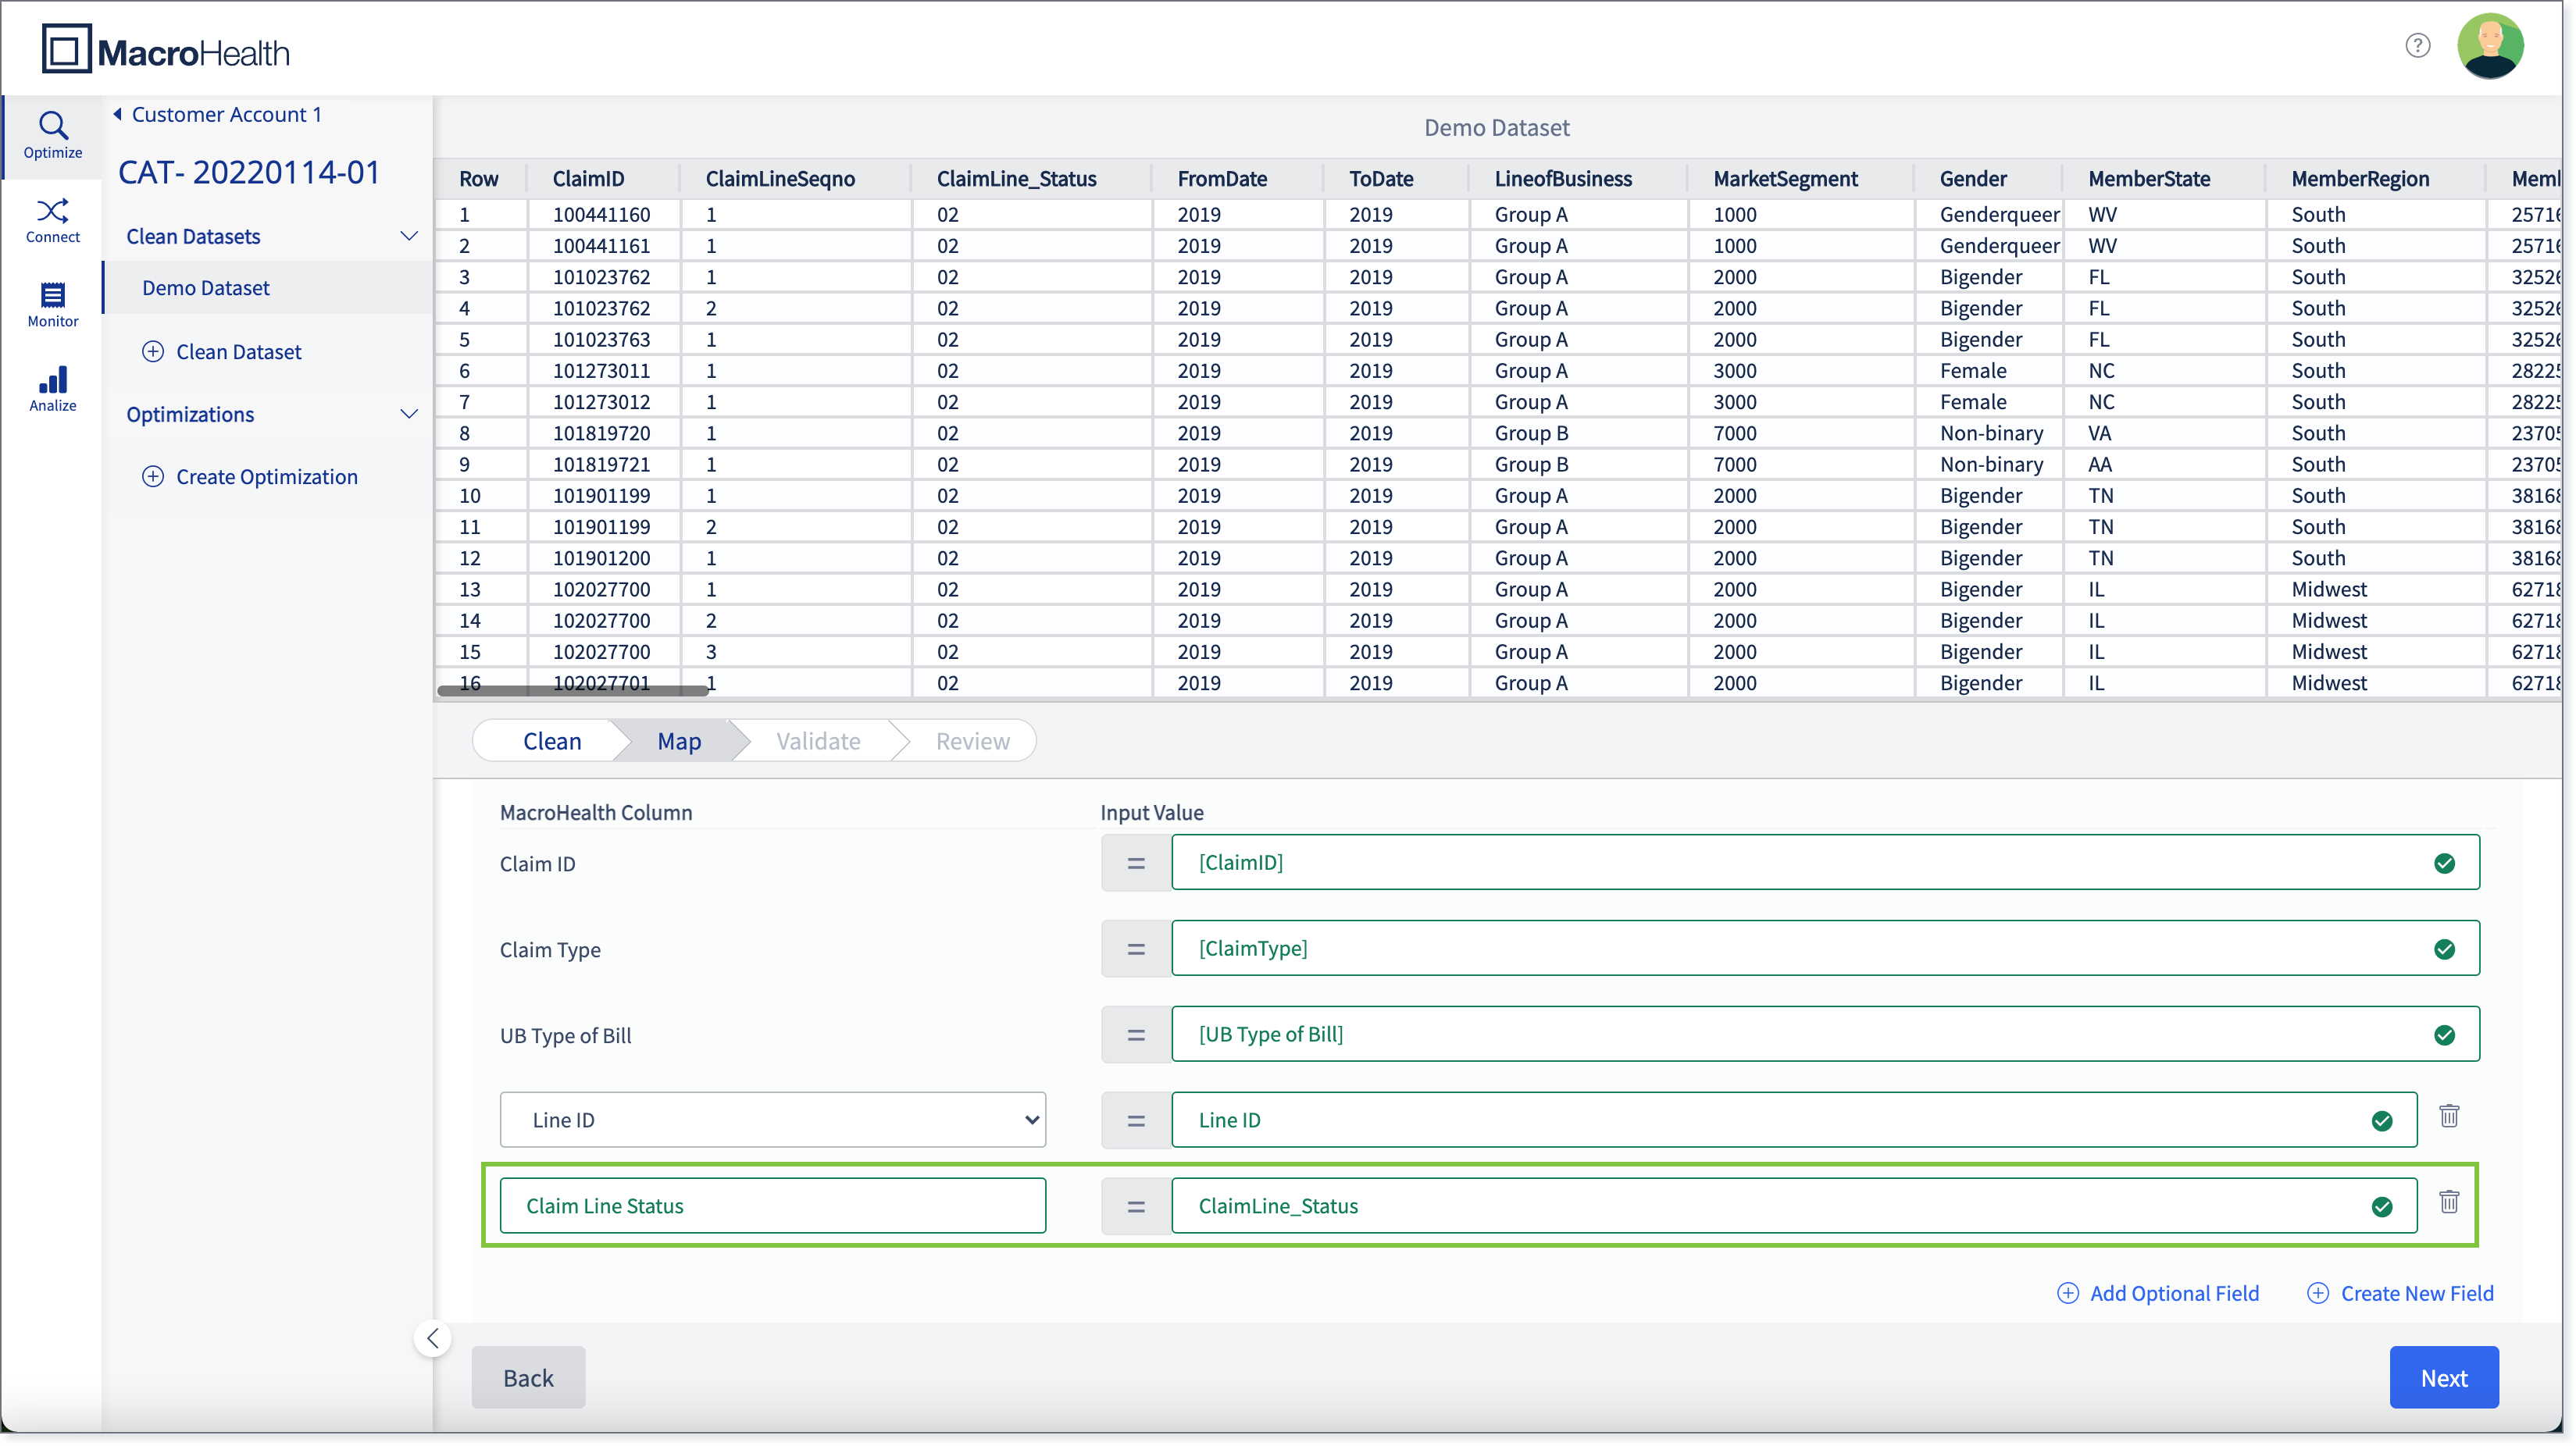Click the Clean Dataset link
This screenshot has width=2576, height=1446.
point(238,352)
